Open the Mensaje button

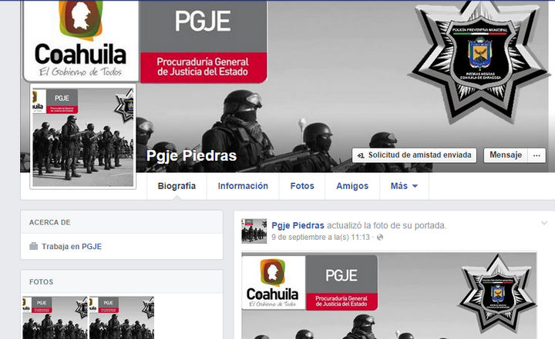[506, 155]
